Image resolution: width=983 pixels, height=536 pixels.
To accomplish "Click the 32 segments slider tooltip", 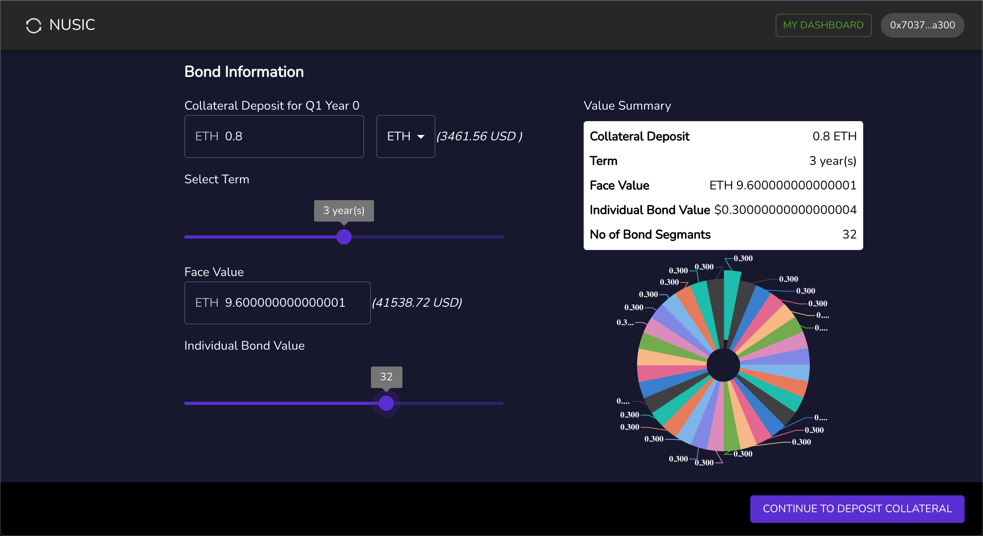I will click(x=386, y=377).
